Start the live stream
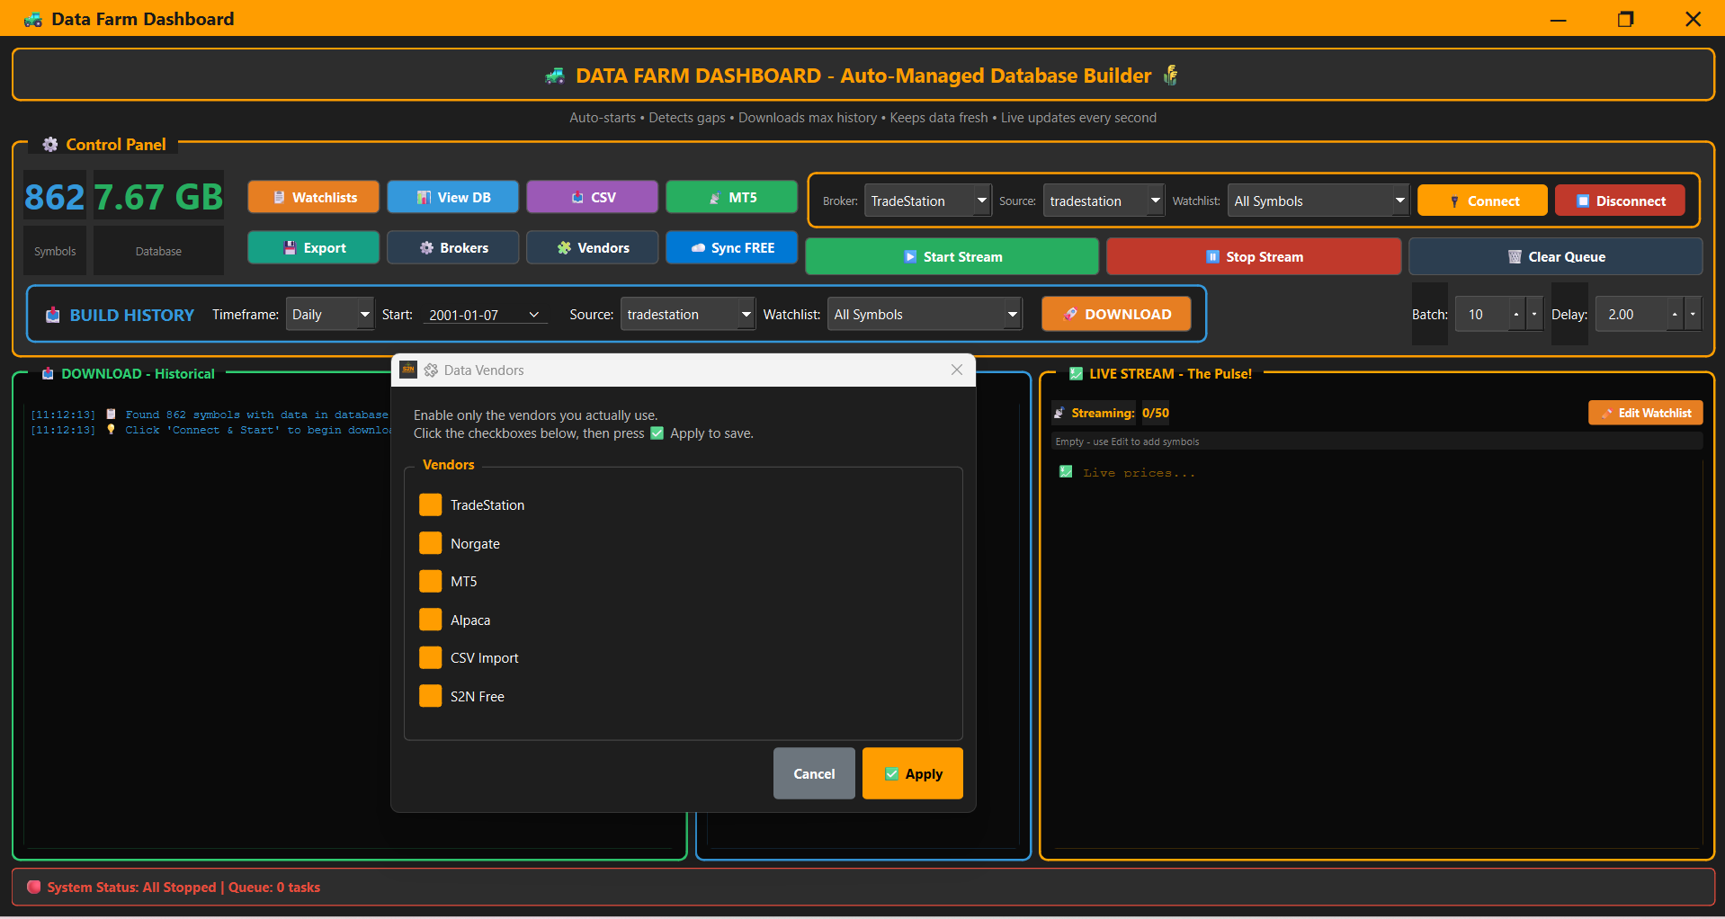The width and height of the screenshot is (1725, 919). 952,256
